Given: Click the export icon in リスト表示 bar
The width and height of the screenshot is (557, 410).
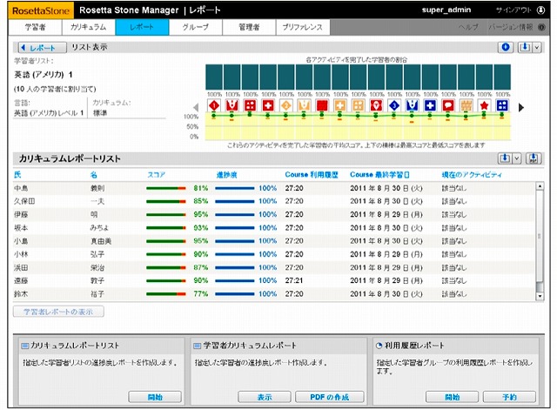Looking at the screenshot, I should tap(525, 47).
